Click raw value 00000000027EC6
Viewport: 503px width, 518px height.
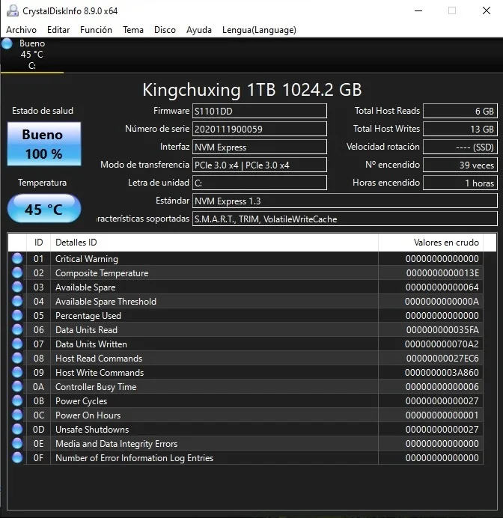coord(442,358)
